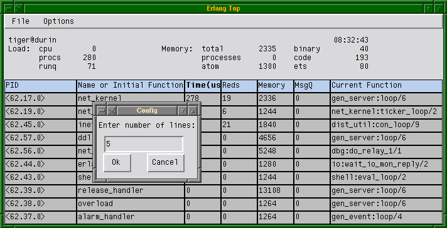Minimize the Erlang Top window

click(428, 9)
